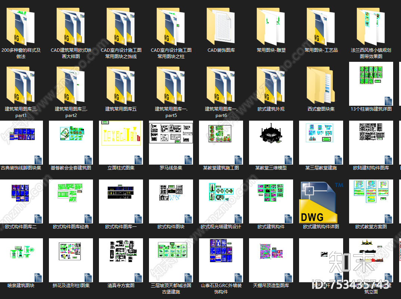Click the file name 欧式构件图块
Screen dimensions: 401x299
tap(171, 226)
